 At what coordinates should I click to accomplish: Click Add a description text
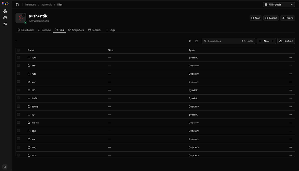[39, 21]
